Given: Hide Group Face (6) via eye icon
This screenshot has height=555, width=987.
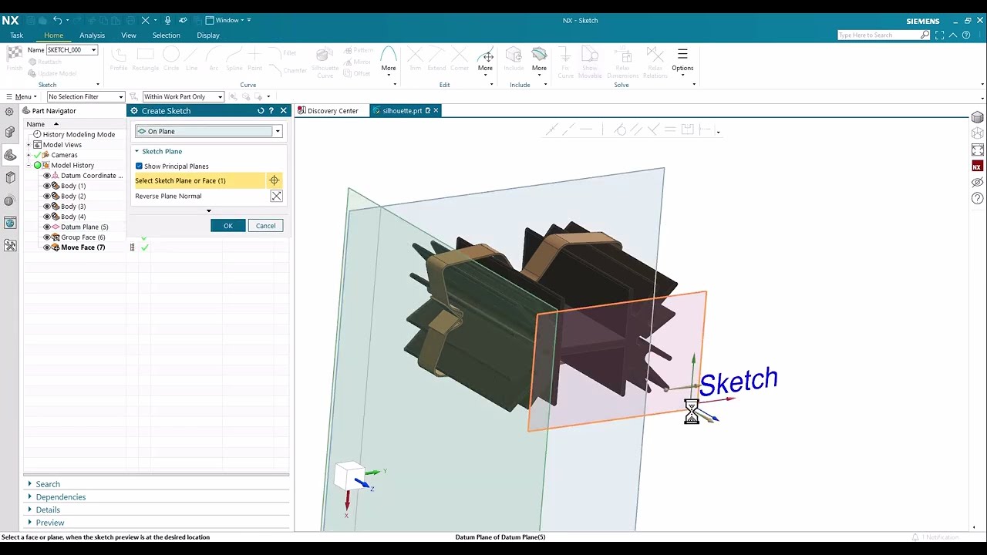Looking at the screenshot, I should pyautogui.click(x=46, y=237).
